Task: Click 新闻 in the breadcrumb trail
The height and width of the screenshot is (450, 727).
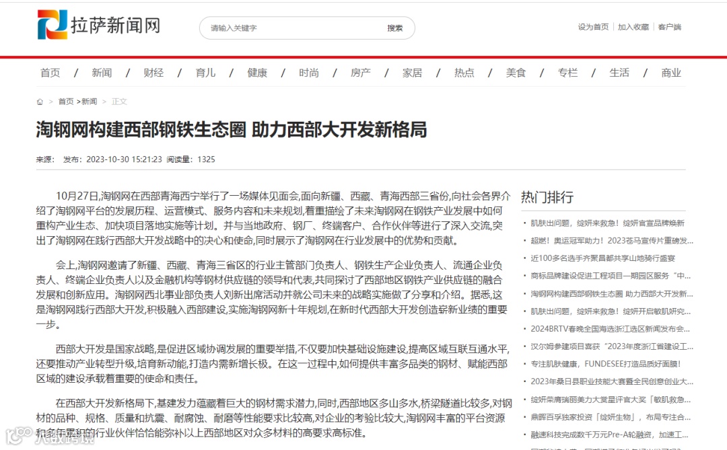Action: pyautogui.click(x=90, y=102)
